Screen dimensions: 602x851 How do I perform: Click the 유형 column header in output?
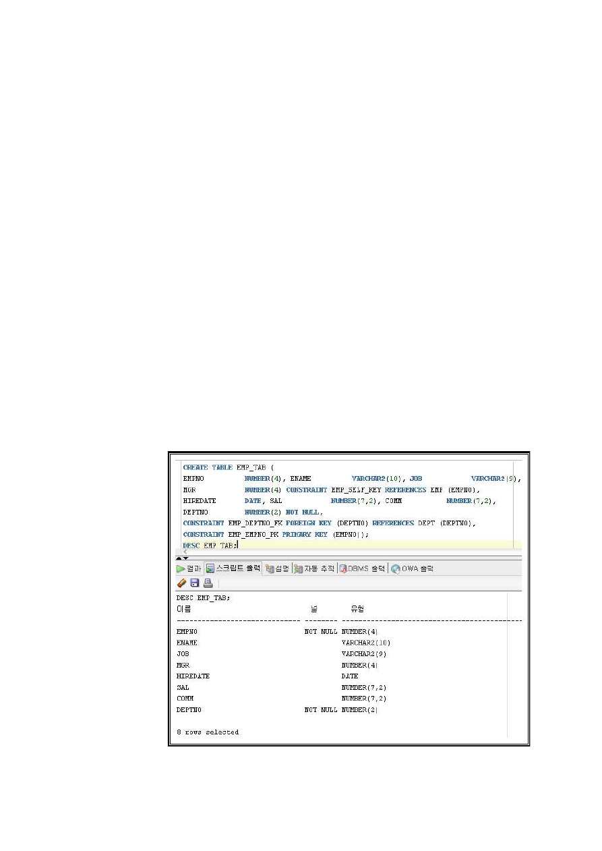click(357, 609)
